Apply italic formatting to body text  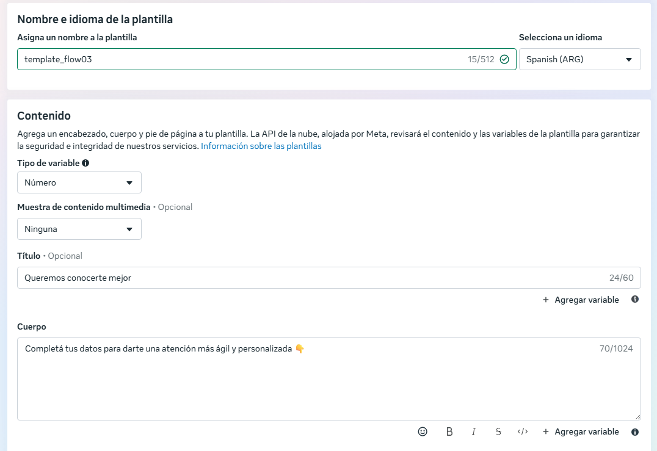pyautogui.click(x=473, y=431)
